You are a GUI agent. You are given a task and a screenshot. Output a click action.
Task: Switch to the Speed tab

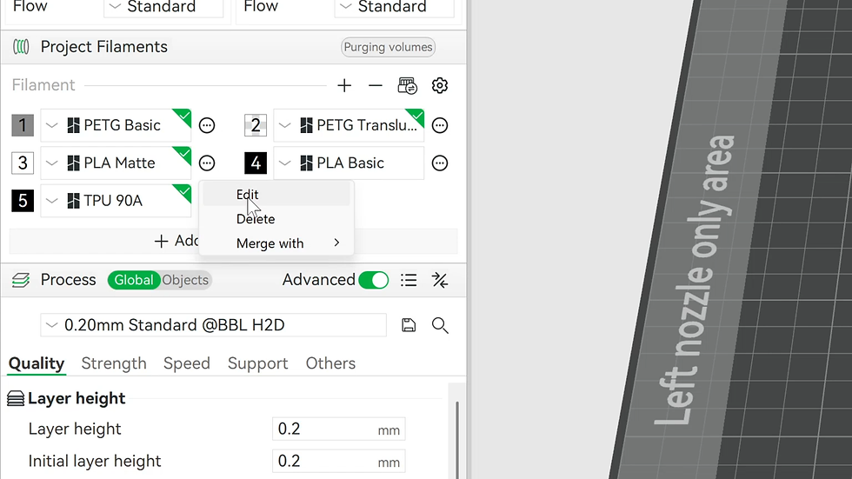[x=187, y=363]
